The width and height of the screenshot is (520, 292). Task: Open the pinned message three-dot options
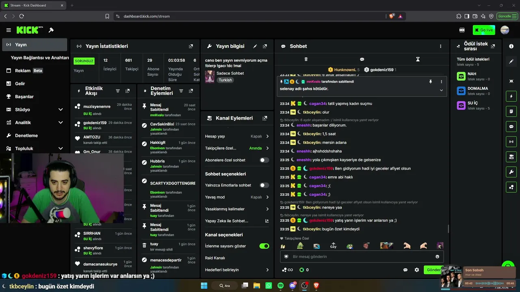pyautogui.click(x=441, y=82)
